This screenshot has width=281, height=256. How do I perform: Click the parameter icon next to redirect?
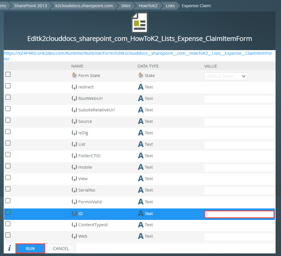74,87
